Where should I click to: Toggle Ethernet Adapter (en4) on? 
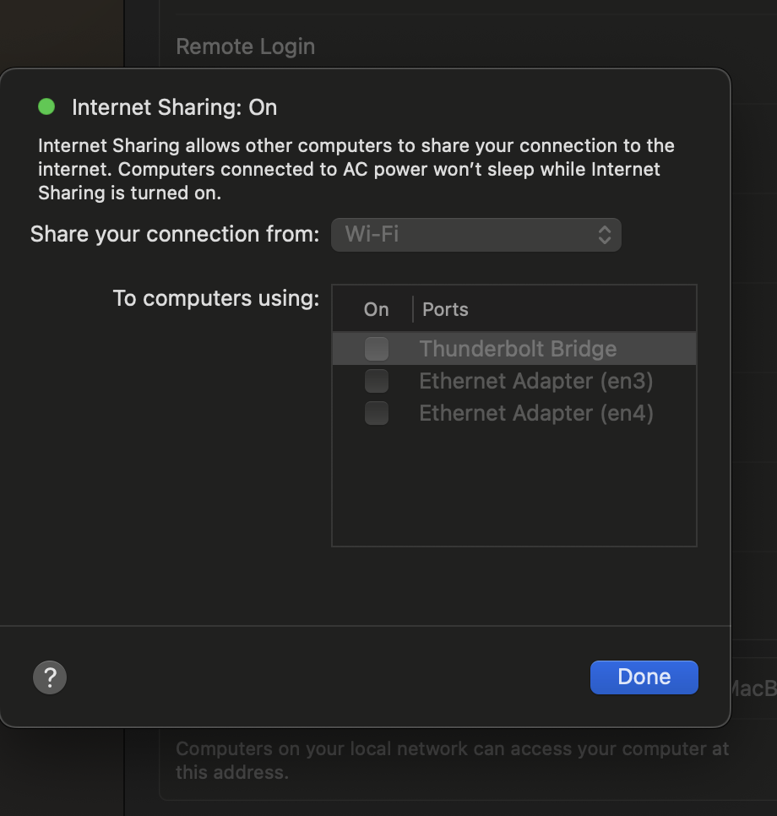coord(376,412)
